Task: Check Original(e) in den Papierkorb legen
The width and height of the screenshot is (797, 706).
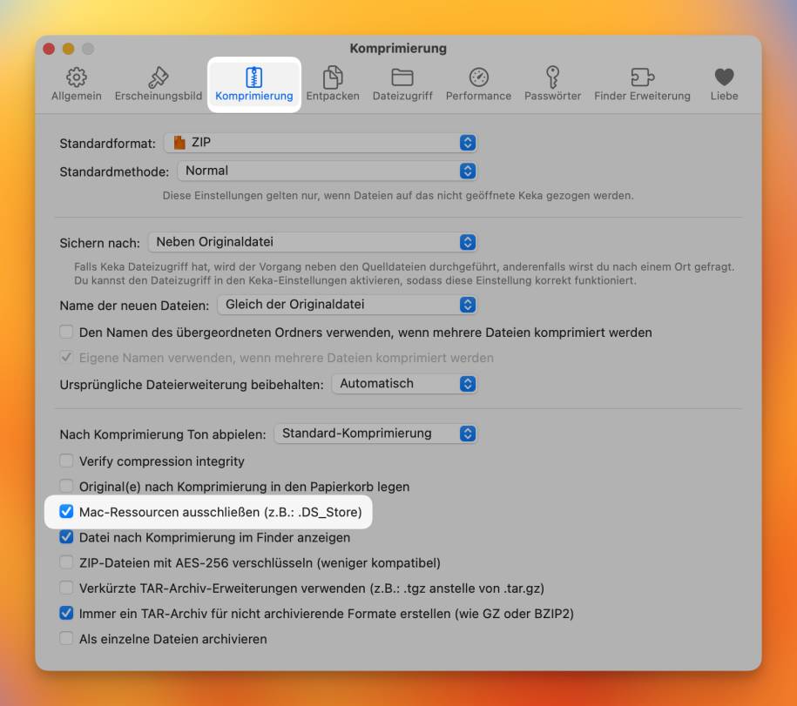Action: (x=66, y=486)
